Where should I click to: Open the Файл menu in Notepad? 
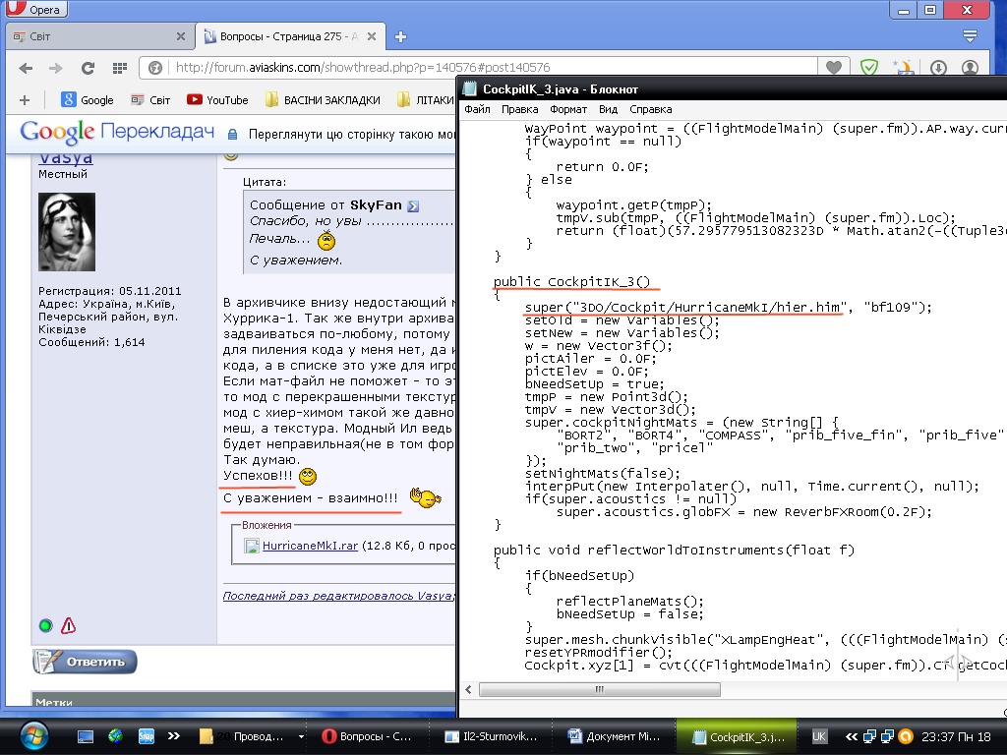pyautogui.click(x=477, y=109)
